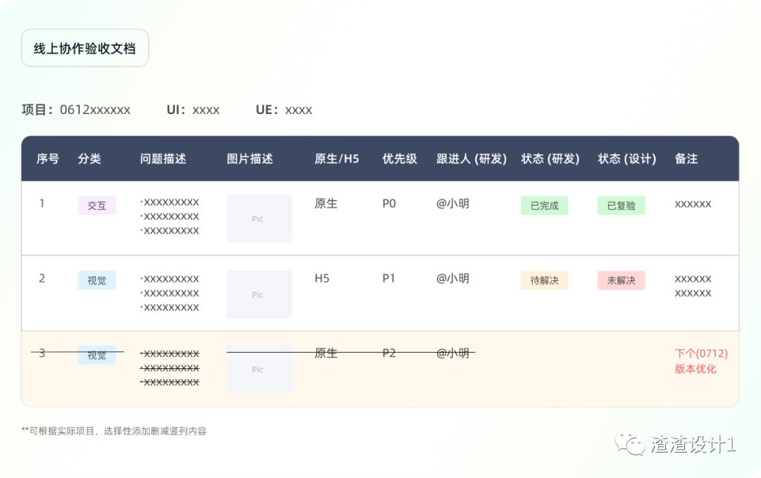Toggle the P1 priority in row 2

(x=388, y=278)
